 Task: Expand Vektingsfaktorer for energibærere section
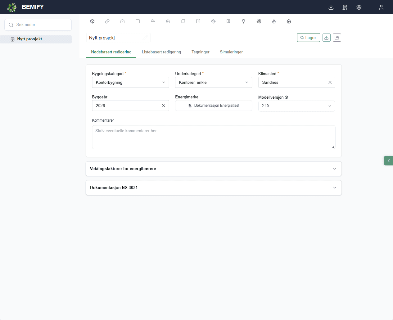[x=214, y=169]
